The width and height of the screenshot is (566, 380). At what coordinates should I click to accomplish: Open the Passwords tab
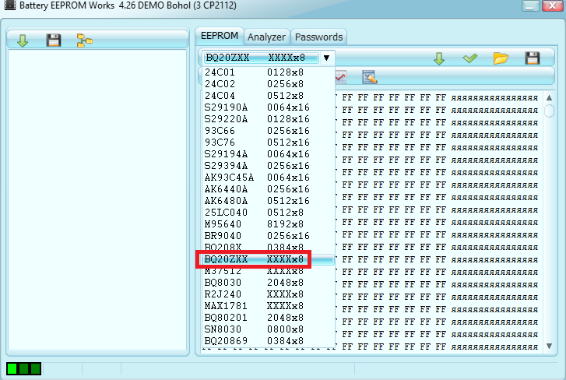click(318, 37)
